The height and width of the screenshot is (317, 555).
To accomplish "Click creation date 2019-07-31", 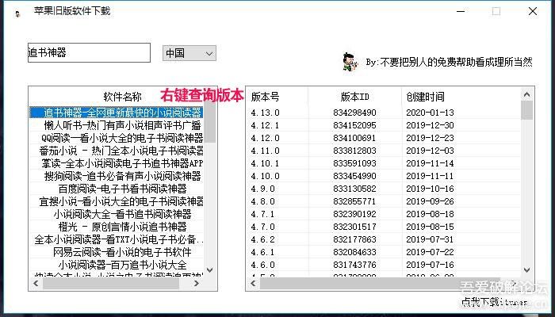I will 430,239.
